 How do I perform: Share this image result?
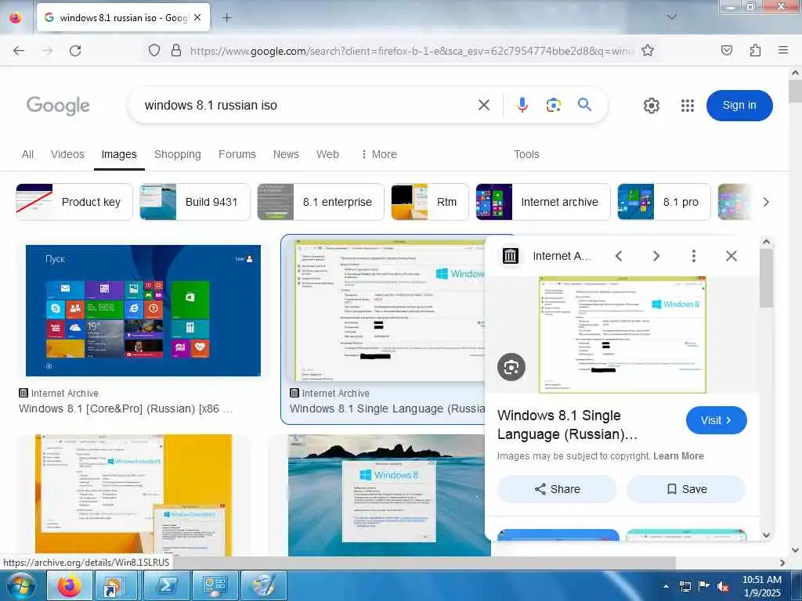pos(557,489)
